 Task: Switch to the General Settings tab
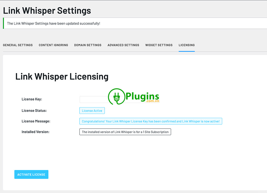[18, 45]
